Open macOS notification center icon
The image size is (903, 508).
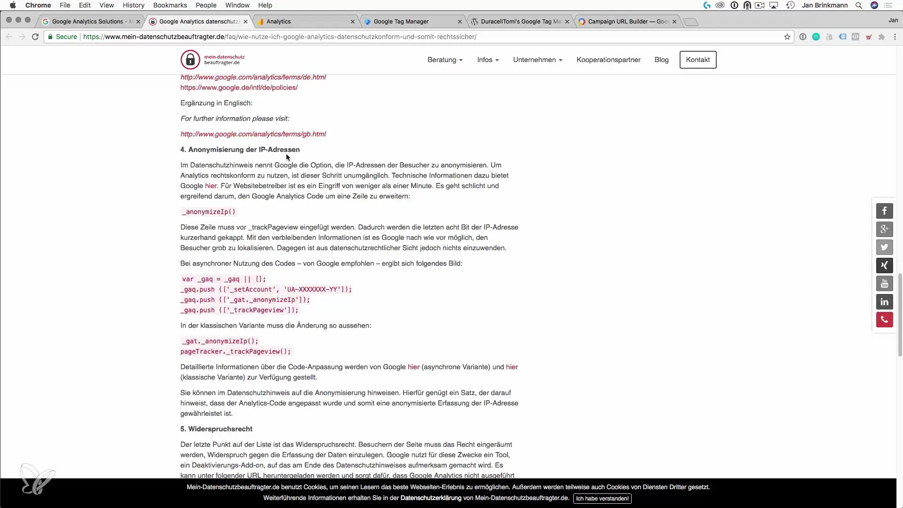[x=888, y=5]
